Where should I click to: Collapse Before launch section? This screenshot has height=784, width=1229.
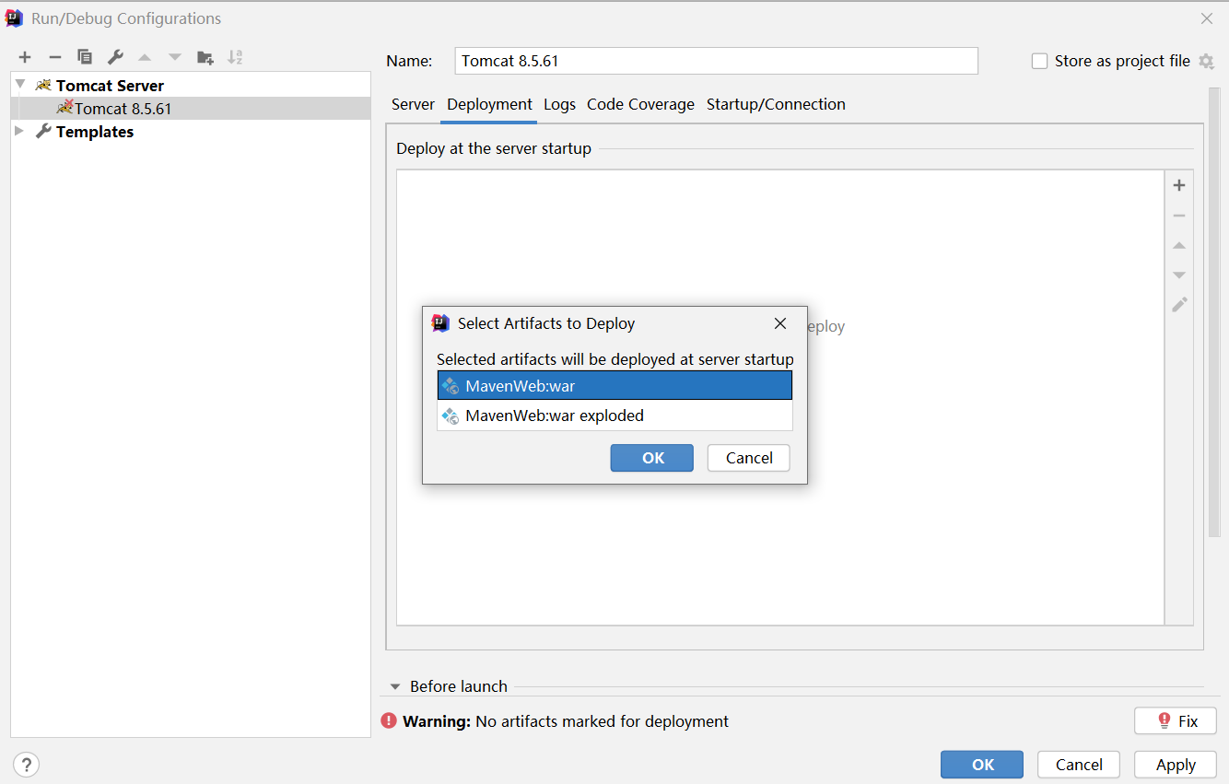point(395,686)
